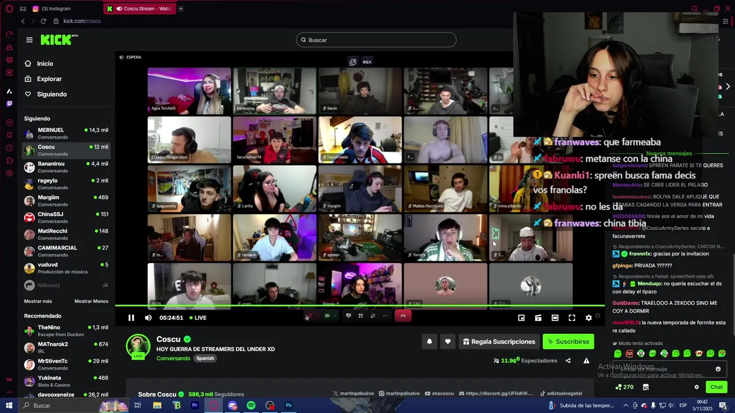The width and height of the screenshot is (735, 413).
Task: Open TheNino recommended channel
Action: [x=66, y=330]
